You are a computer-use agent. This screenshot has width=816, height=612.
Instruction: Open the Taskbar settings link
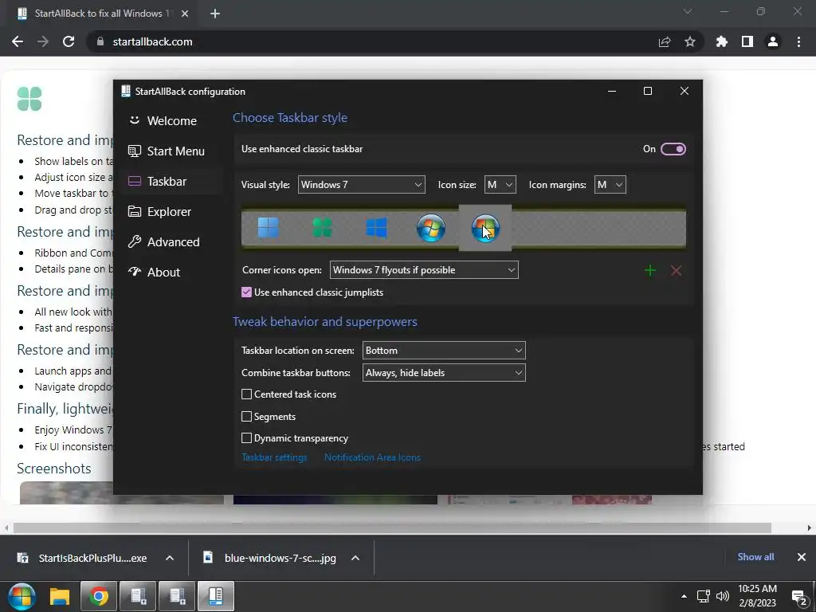274,457
